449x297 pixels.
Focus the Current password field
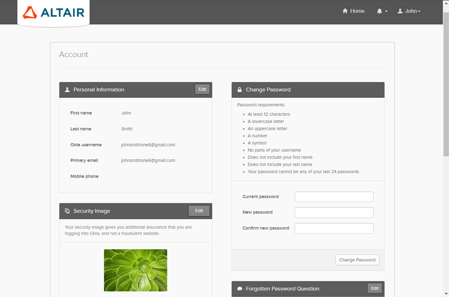pyautogui.click(x=334, y=197)
